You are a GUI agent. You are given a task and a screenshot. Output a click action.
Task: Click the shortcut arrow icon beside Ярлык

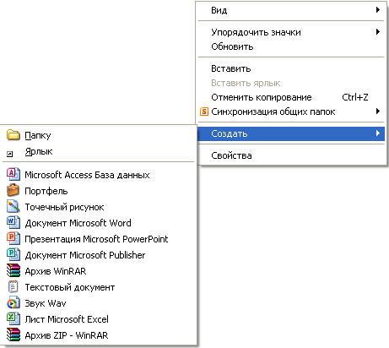10,154
